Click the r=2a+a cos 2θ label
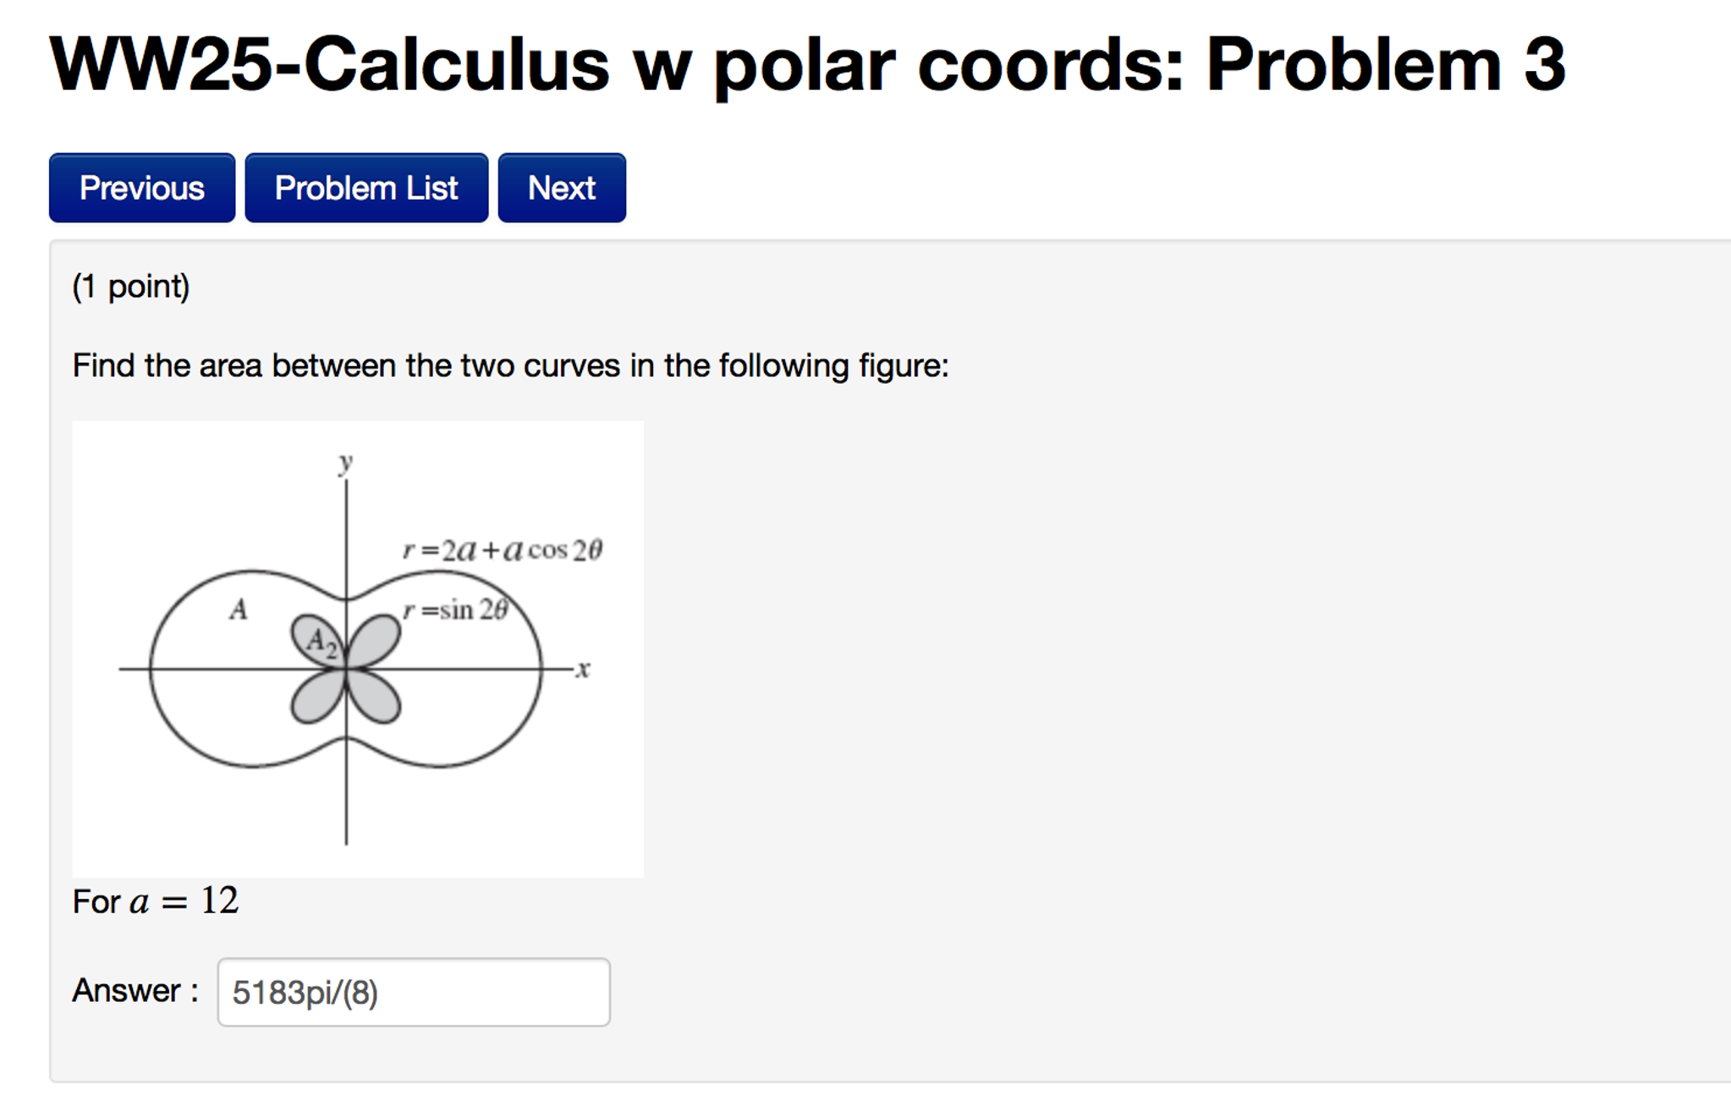This screenshot has height=1117, width=1731. 503,550
